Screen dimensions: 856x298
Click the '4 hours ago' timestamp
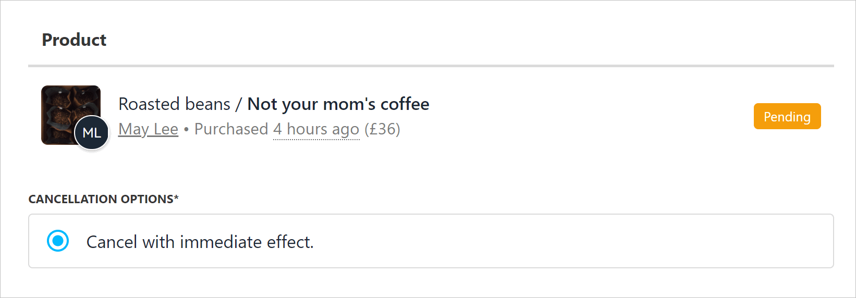click(316, 129)
